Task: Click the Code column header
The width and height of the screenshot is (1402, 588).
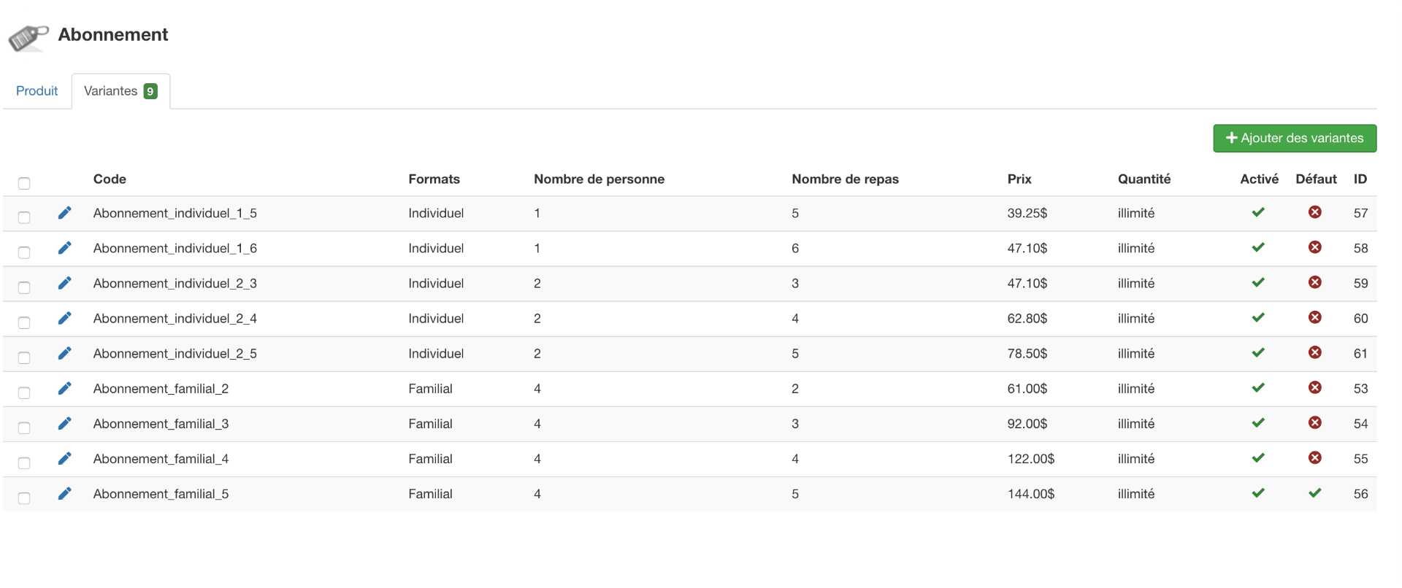Action: click(110, 179)
